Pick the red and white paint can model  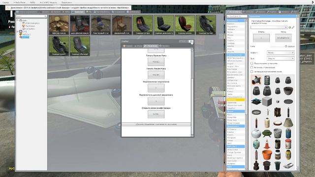(288, 144)
